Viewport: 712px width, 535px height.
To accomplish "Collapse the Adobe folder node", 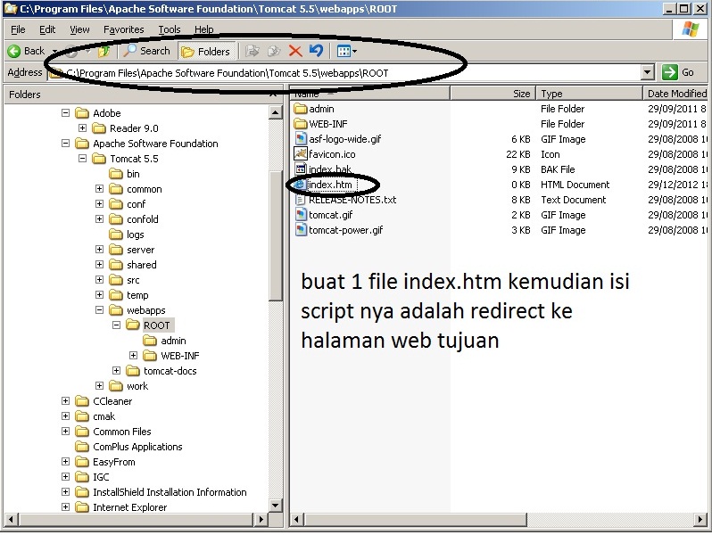I will (x=65, y=112).
